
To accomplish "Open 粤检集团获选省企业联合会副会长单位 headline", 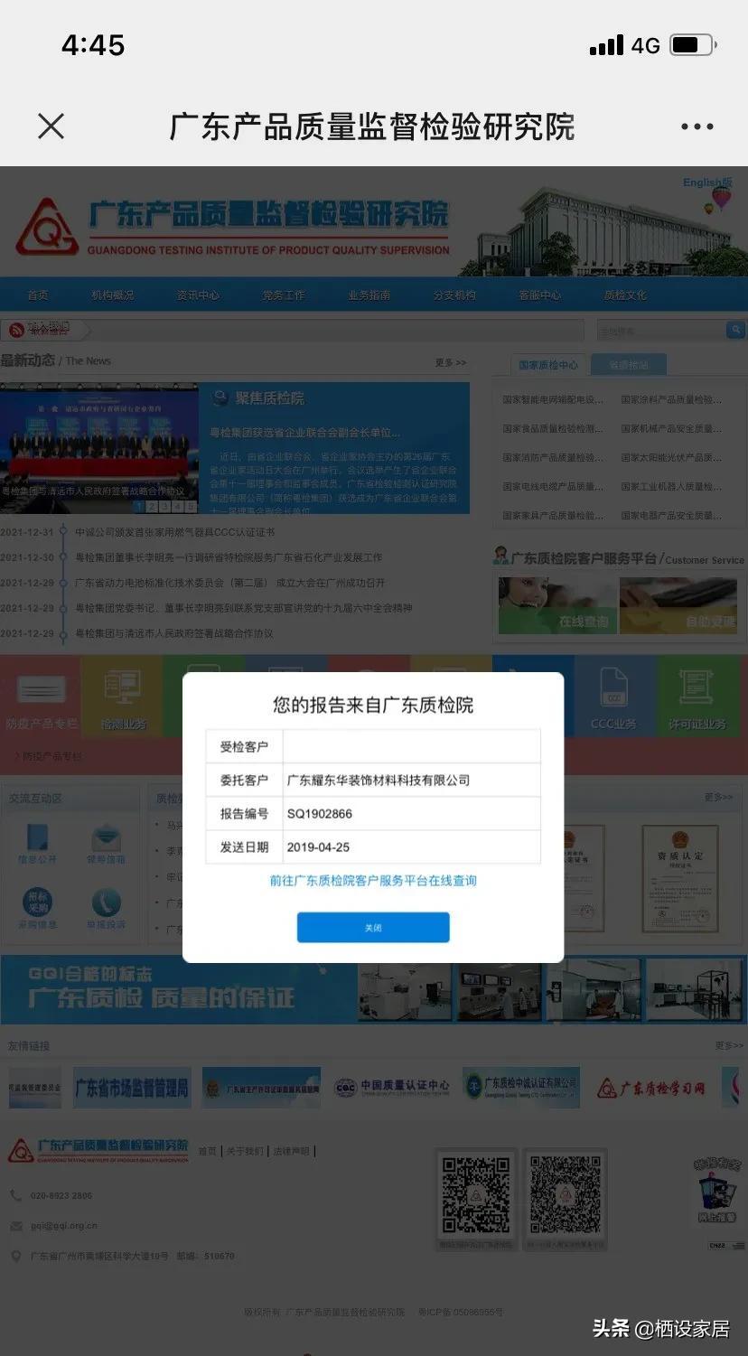I will point(304,433).
